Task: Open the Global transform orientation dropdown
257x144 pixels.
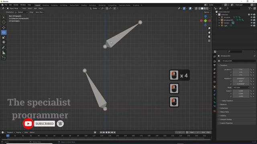Action: [x=95, y=8]
